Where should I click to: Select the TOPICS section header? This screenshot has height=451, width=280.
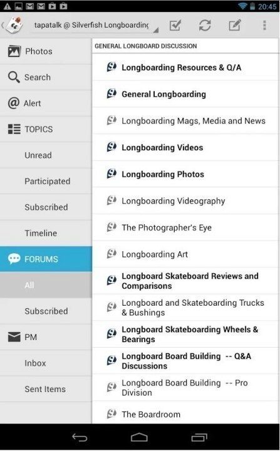(46, 129)
